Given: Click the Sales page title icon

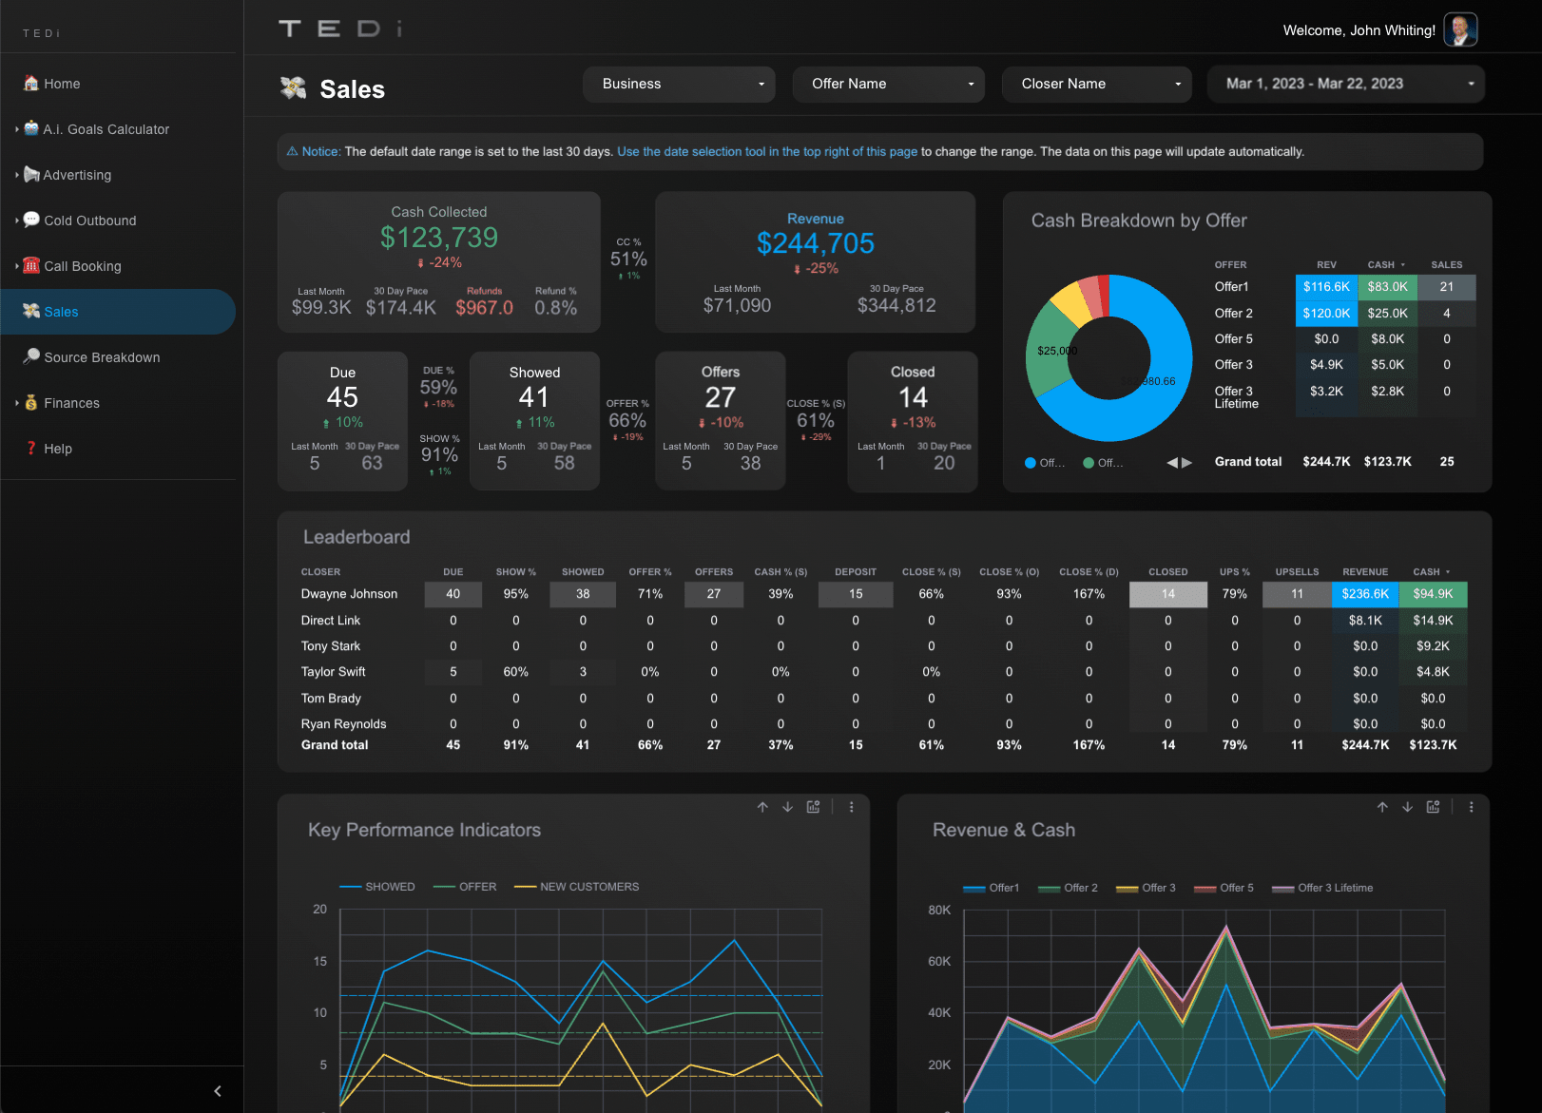Looking at the screenshot, I should (x=294, y=88).
